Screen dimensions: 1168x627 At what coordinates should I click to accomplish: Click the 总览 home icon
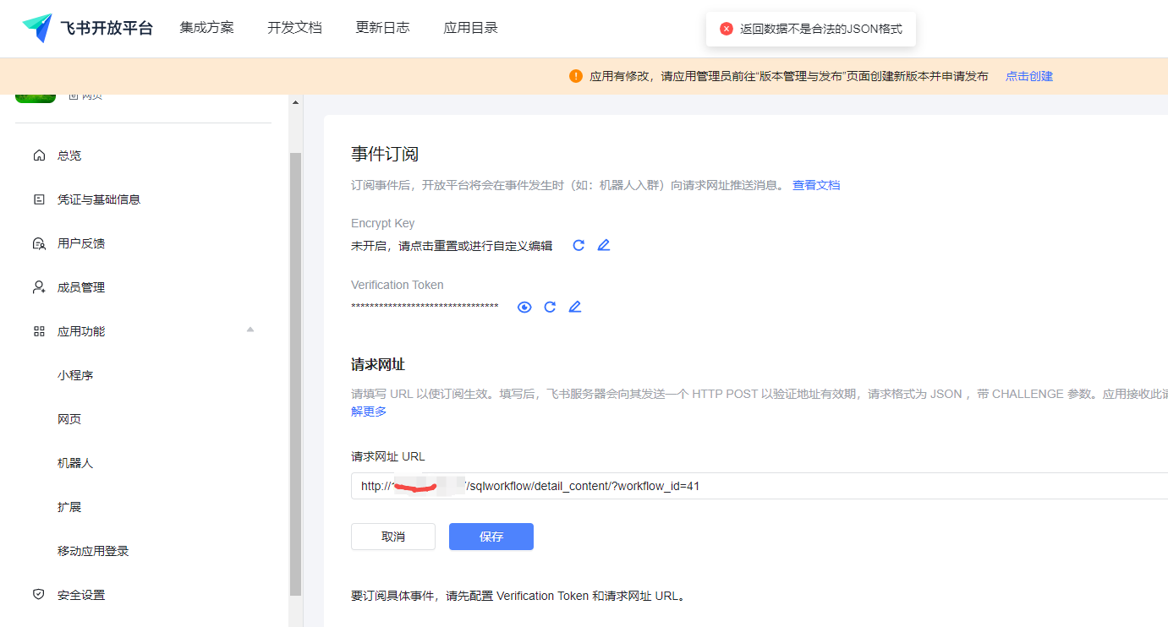click(38, 155)
